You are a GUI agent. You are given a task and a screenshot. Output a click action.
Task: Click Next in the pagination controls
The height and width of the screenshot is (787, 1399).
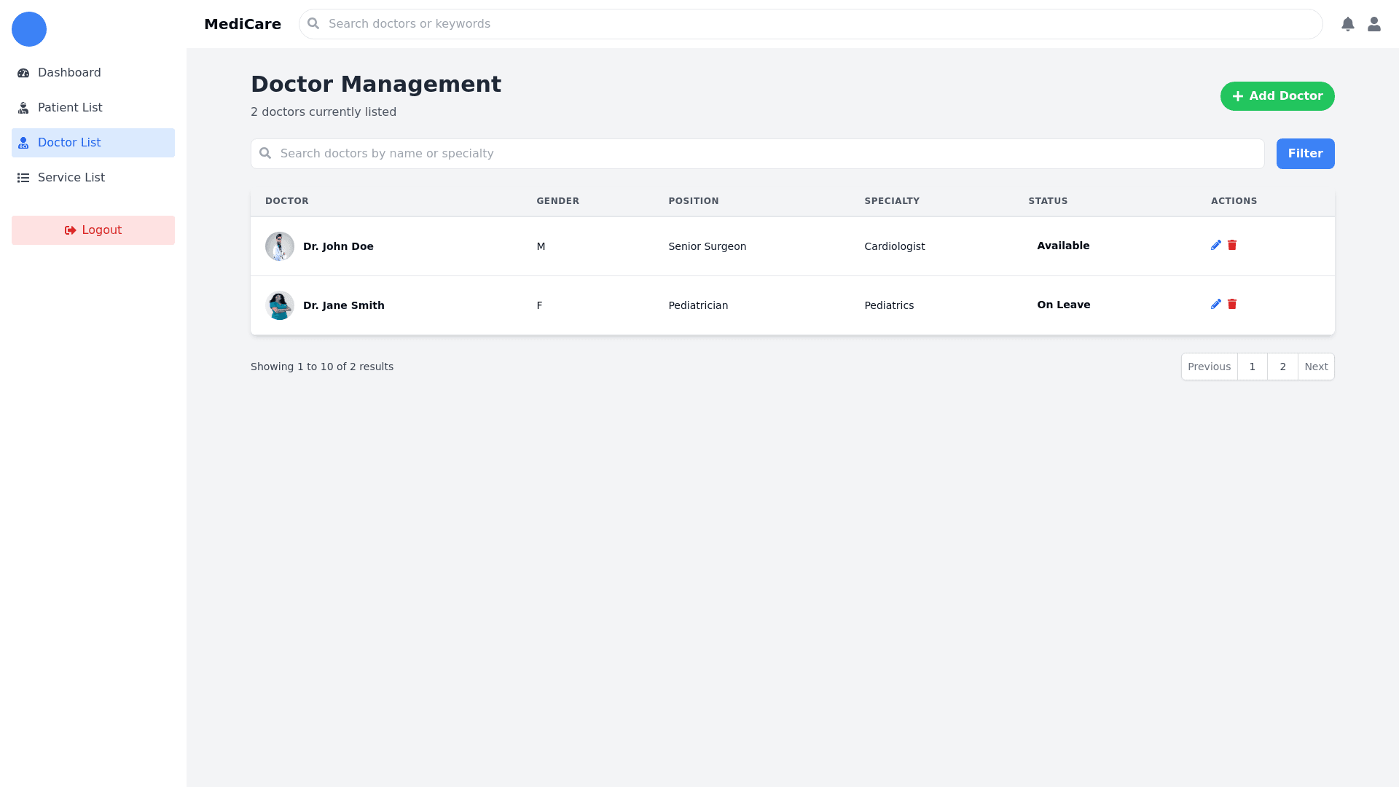pos(1316,367)
